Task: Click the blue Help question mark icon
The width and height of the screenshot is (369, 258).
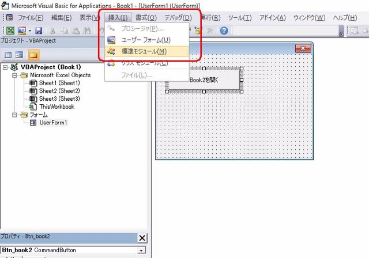Action: tap(224, 31)
